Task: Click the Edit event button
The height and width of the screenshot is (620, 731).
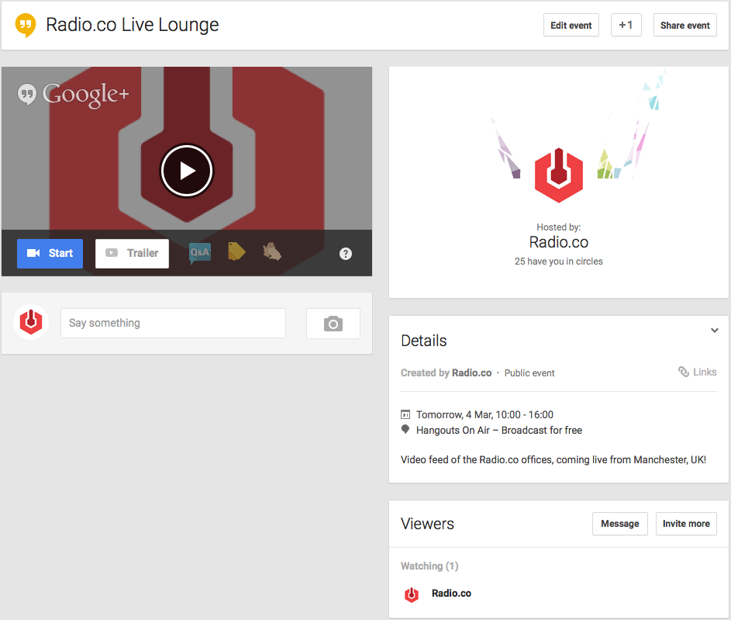Action: point(571,25)
